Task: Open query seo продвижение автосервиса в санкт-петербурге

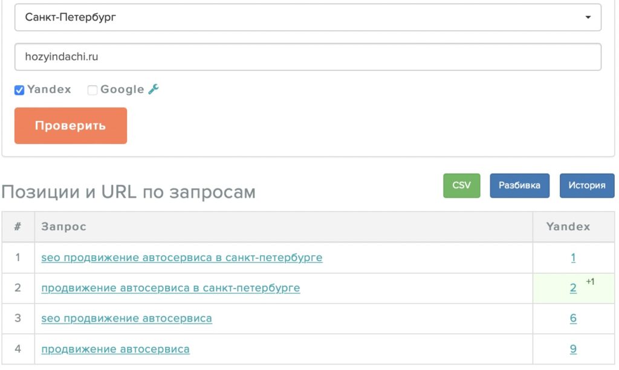Action: pyautogui.click(x=182, y=258)
